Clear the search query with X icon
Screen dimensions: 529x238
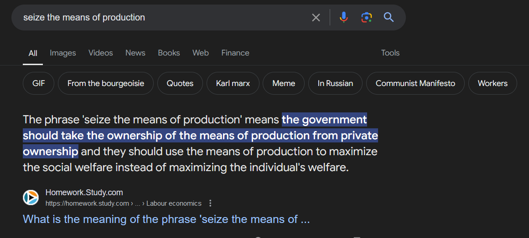click(316, 17)
